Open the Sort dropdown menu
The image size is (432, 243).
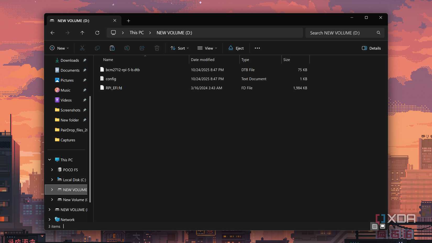point(180,48)
